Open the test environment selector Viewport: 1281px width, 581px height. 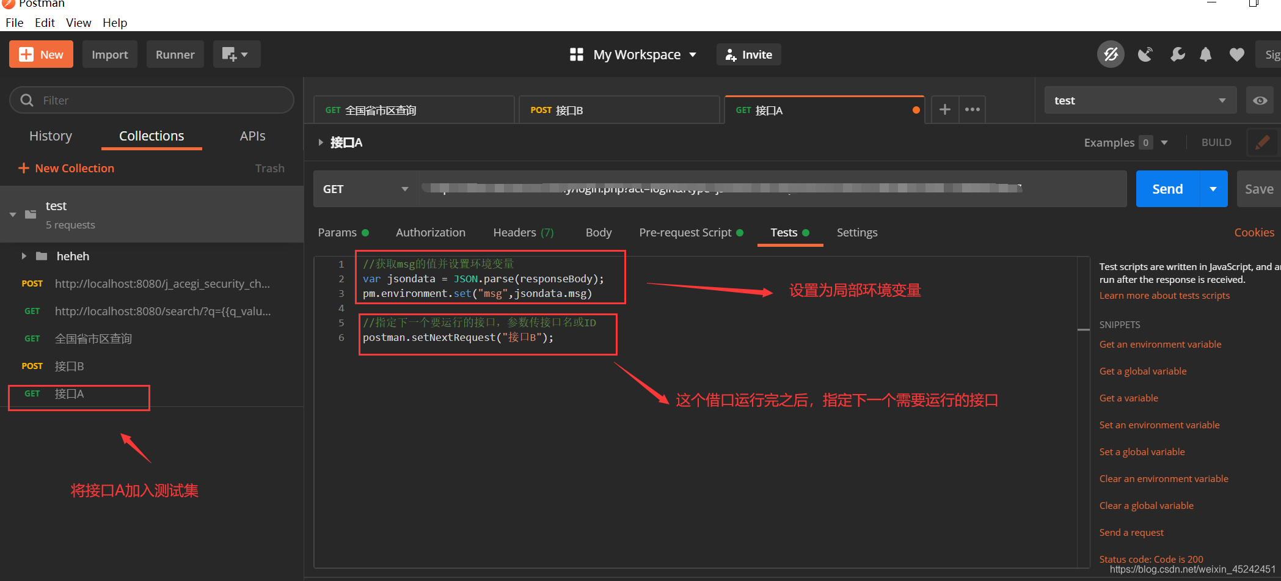(1140, 100)
